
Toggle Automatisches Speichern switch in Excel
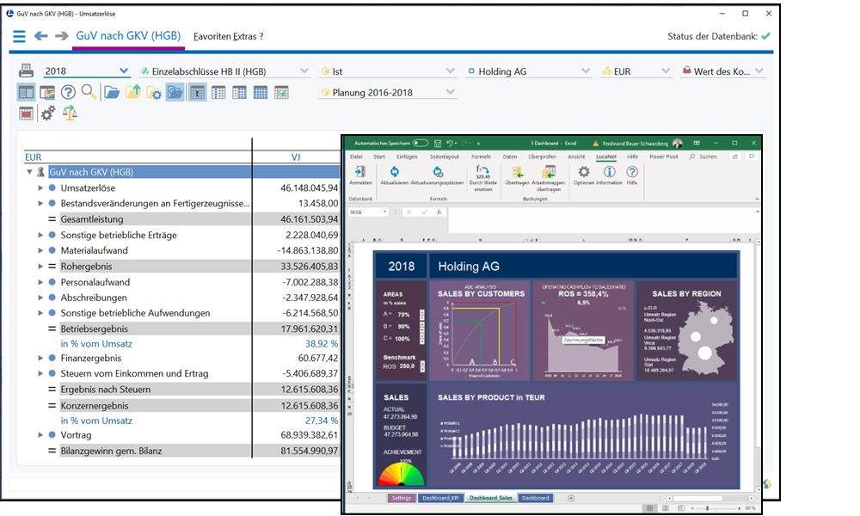tap(421, 143)
